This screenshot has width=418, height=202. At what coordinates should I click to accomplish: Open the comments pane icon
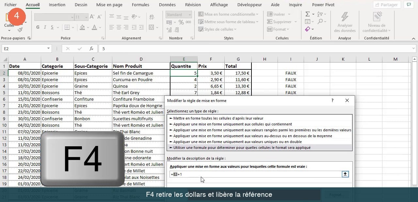(409, 5)
